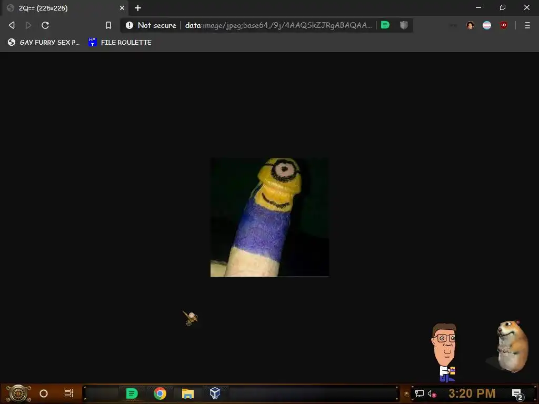This screenshot has height=404, width=539.
Task: Open the globe-icon bookmark in bookmarks bar
Action: pos(44,42)
